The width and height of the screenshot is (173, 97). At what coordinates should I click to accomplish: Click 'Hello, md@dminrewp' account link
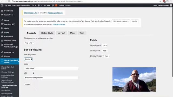pyautogui.click(x=161, y=5)
